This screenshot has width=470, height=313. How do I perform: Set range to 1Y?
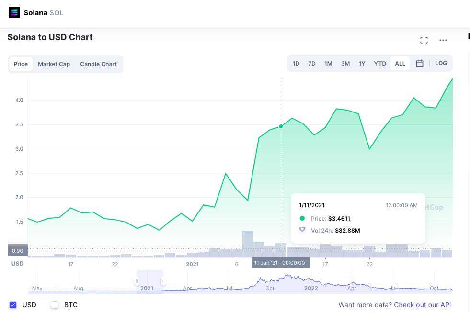click(x=362, y=64)
